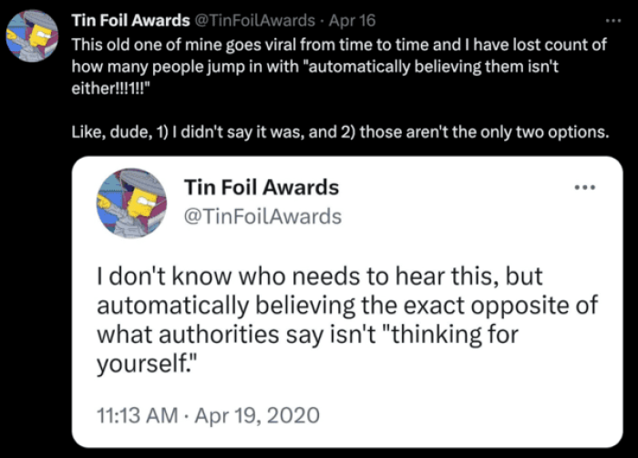Viewport: 638px width, 458px height.
Task: Click the profile picture inside the quoted tweet
Action: (x=131, y=203)
